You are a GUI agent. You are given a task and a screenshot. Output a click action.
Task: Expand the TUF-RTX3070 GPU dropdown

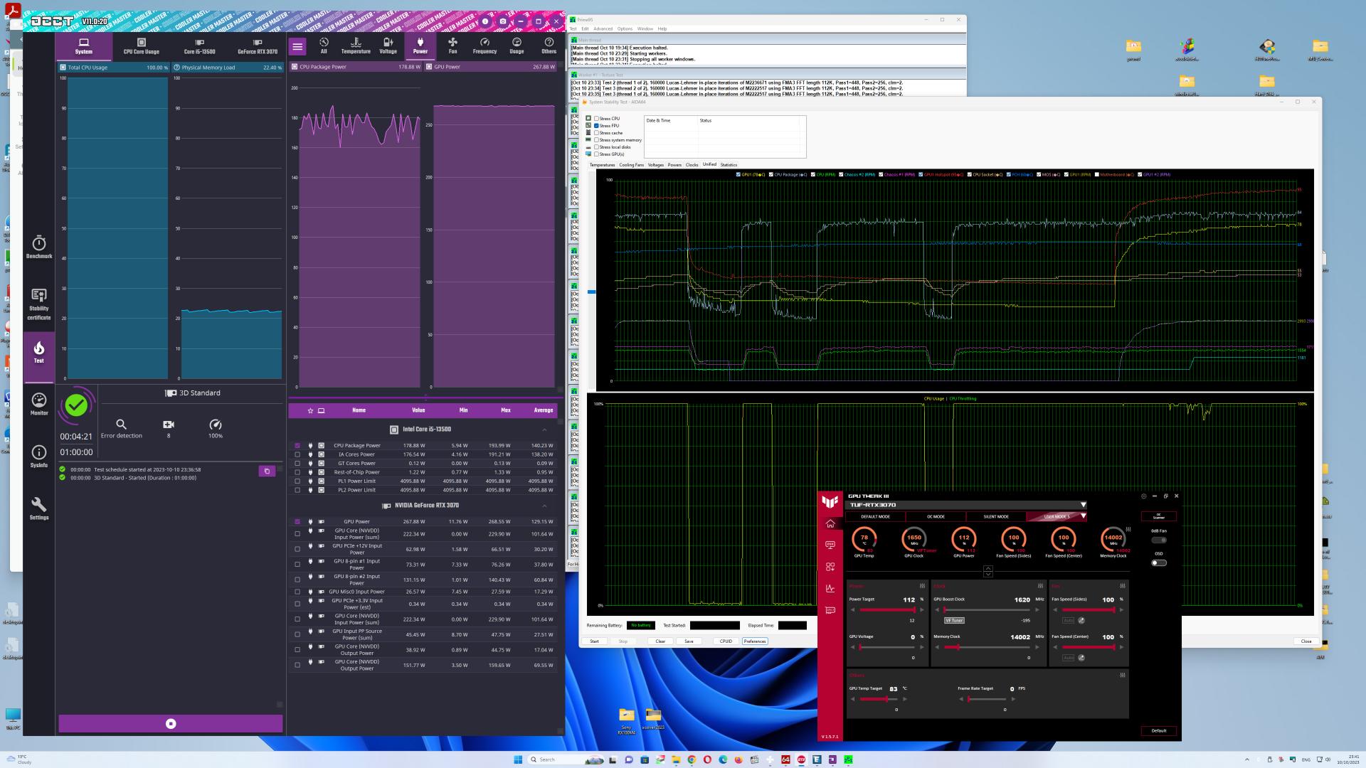(x=1083, y=505)
